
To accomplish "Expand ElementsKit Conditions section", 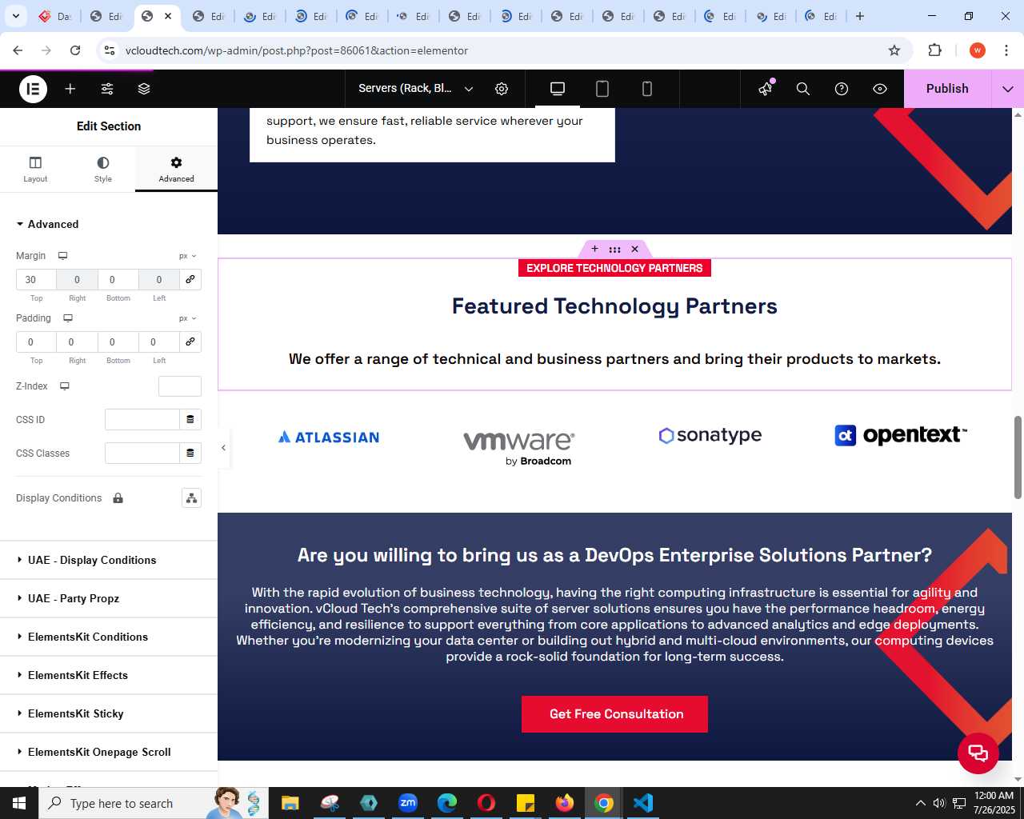I will [109, 637].
